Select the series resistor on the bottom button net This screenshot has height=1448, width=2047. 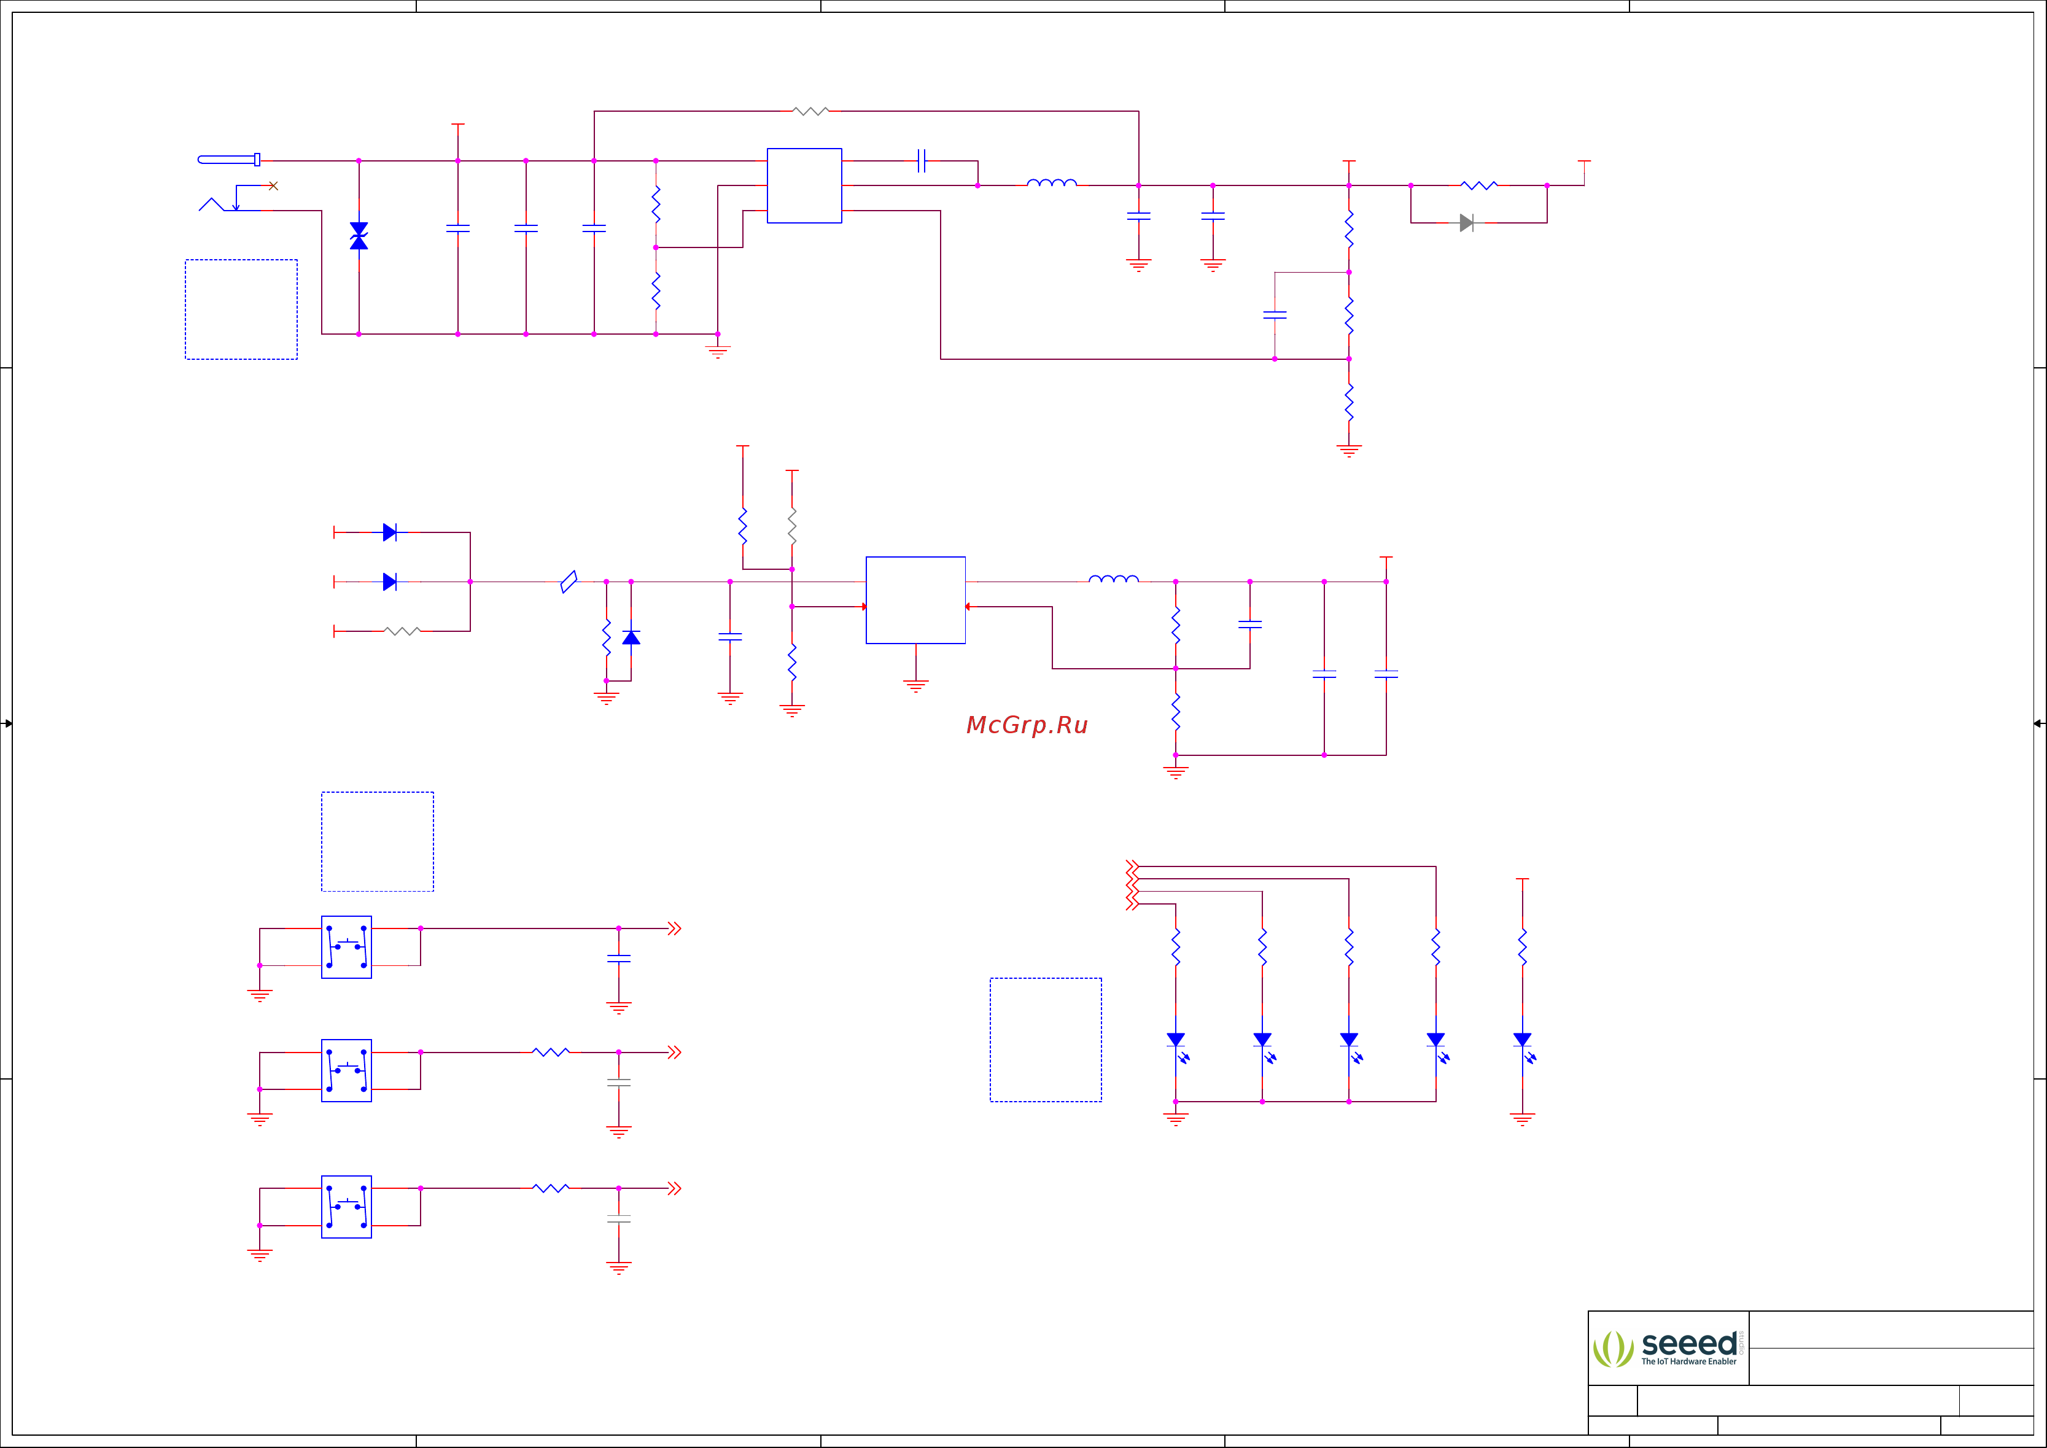coord(551,1188)
